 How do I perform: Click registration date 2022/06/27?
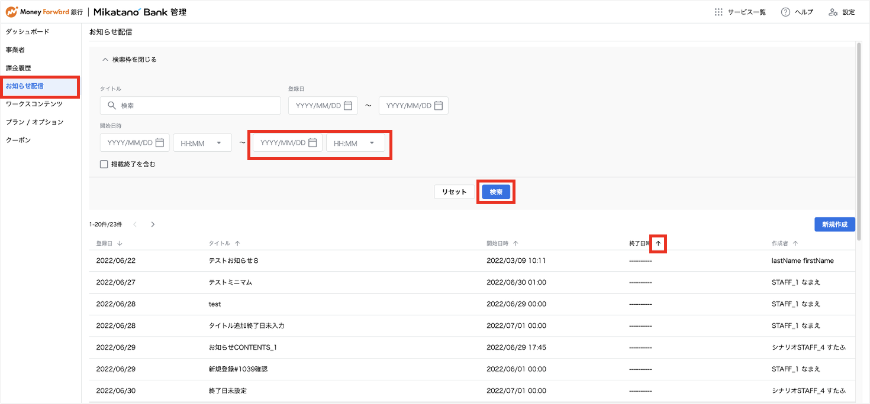click(116, 282)
